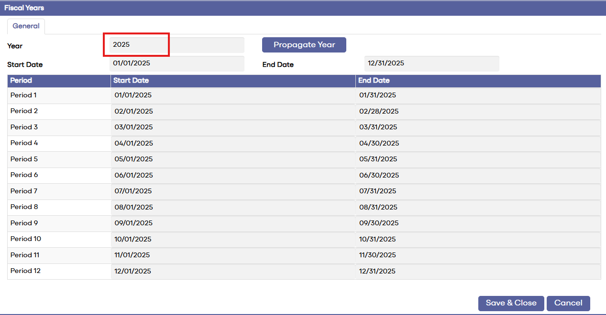
Task: Click the Period 7 row label
Action: coord(24,191)
